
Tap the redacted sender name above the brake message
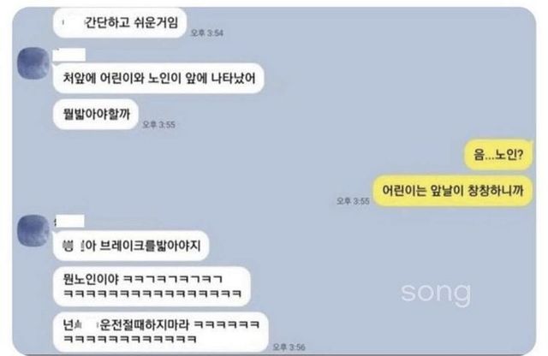(x=69, y=221)
